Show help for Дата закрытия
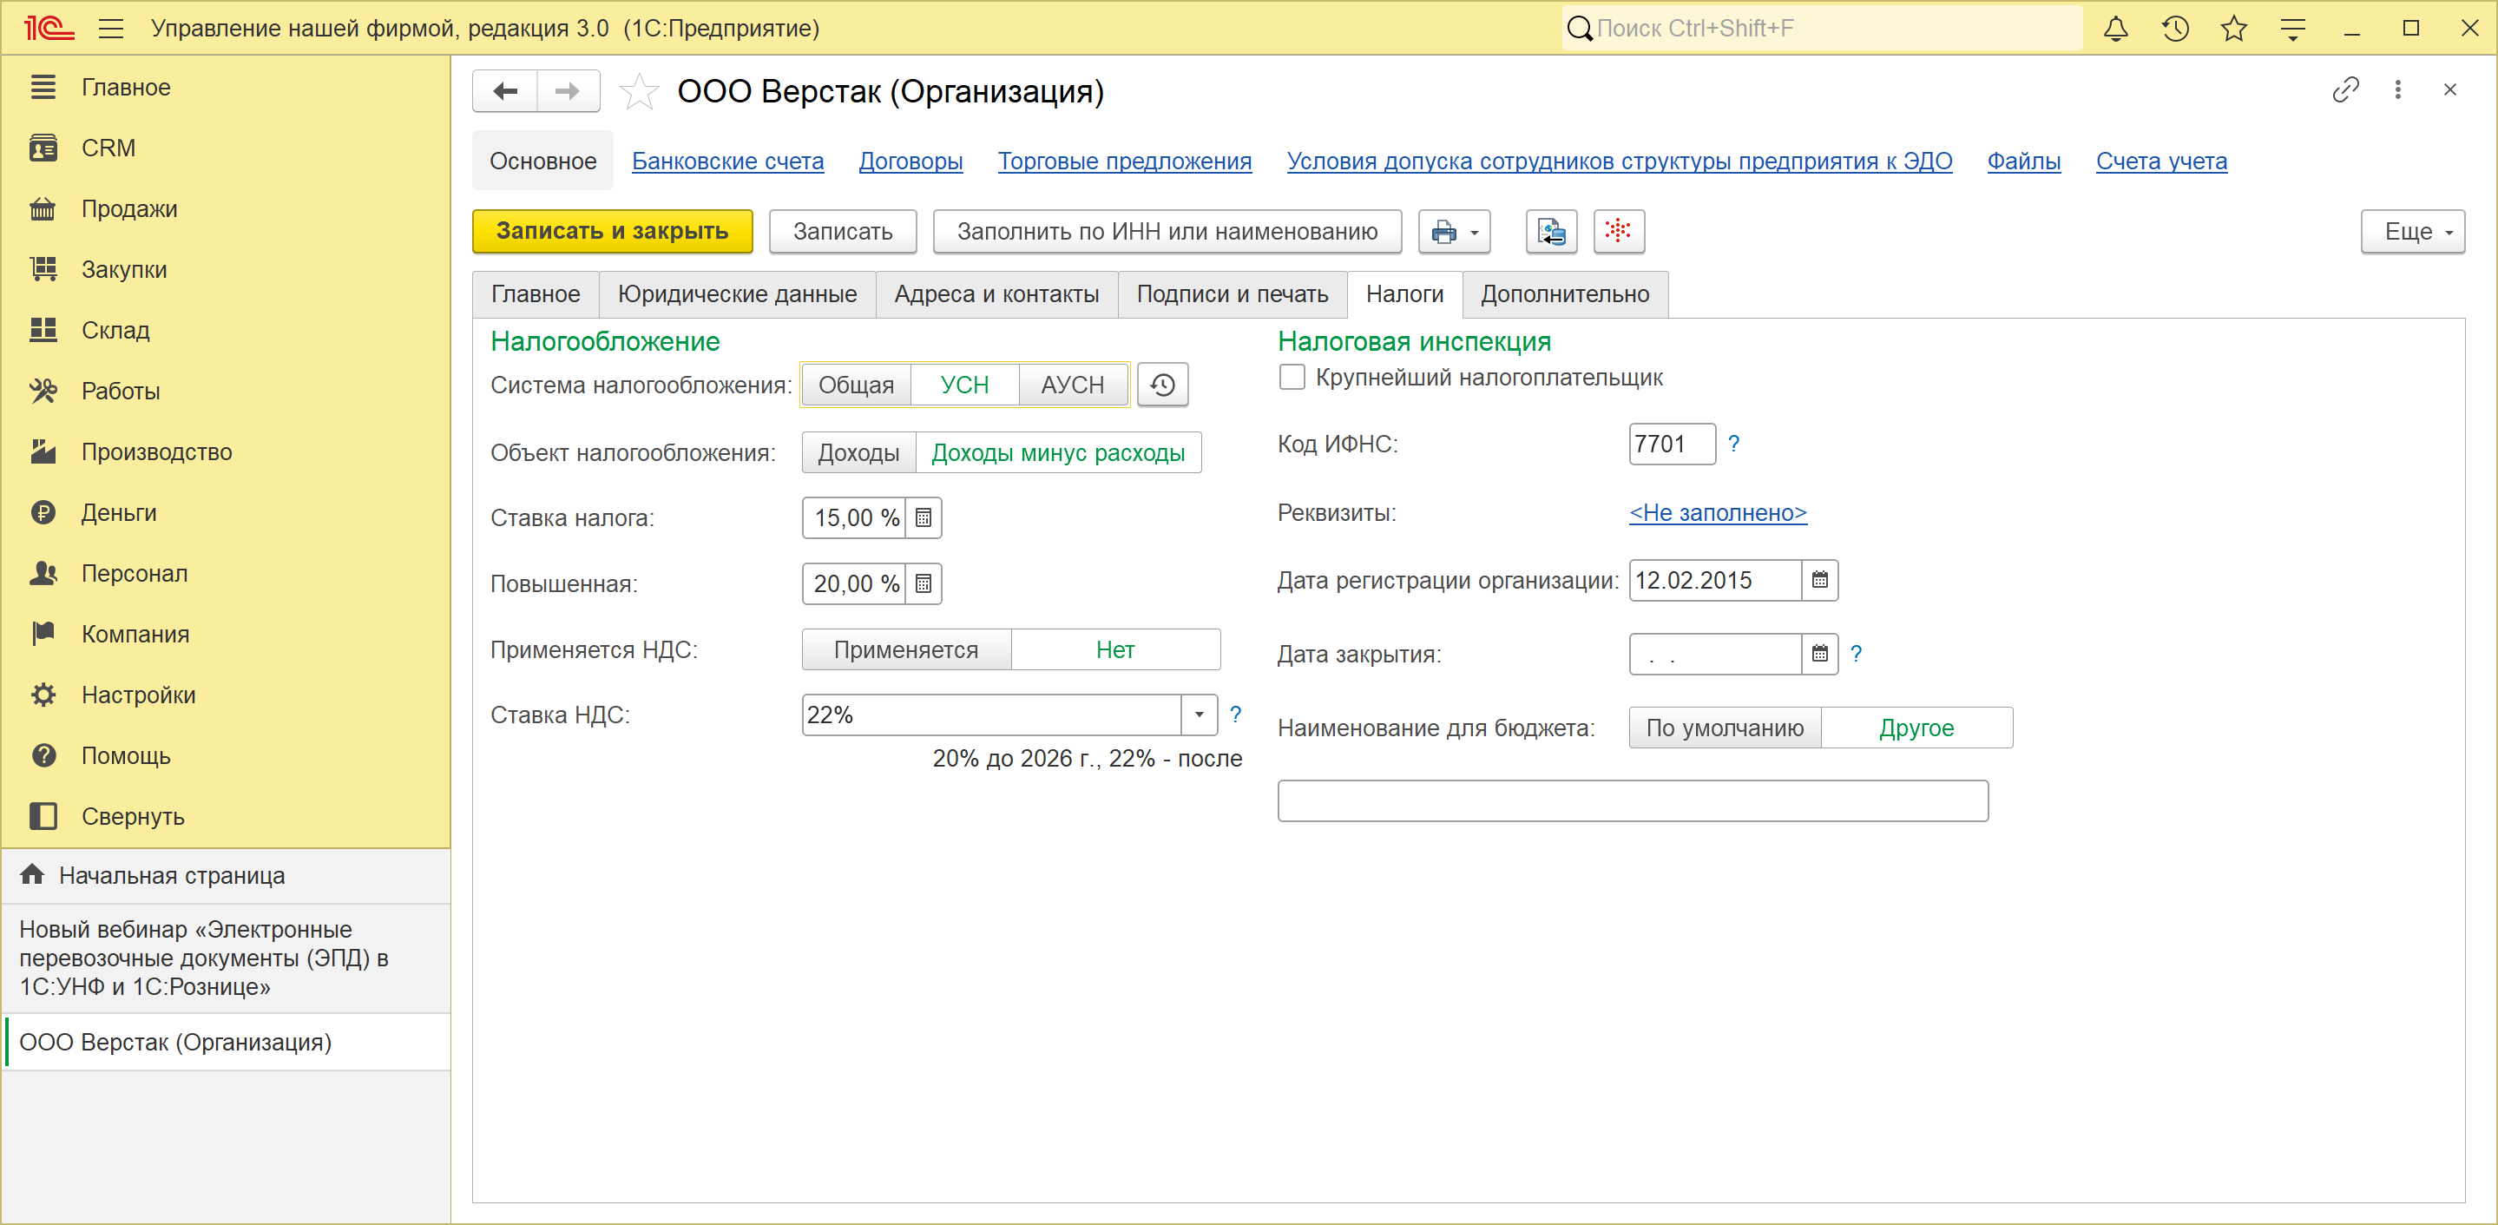 pos(1856,654)
